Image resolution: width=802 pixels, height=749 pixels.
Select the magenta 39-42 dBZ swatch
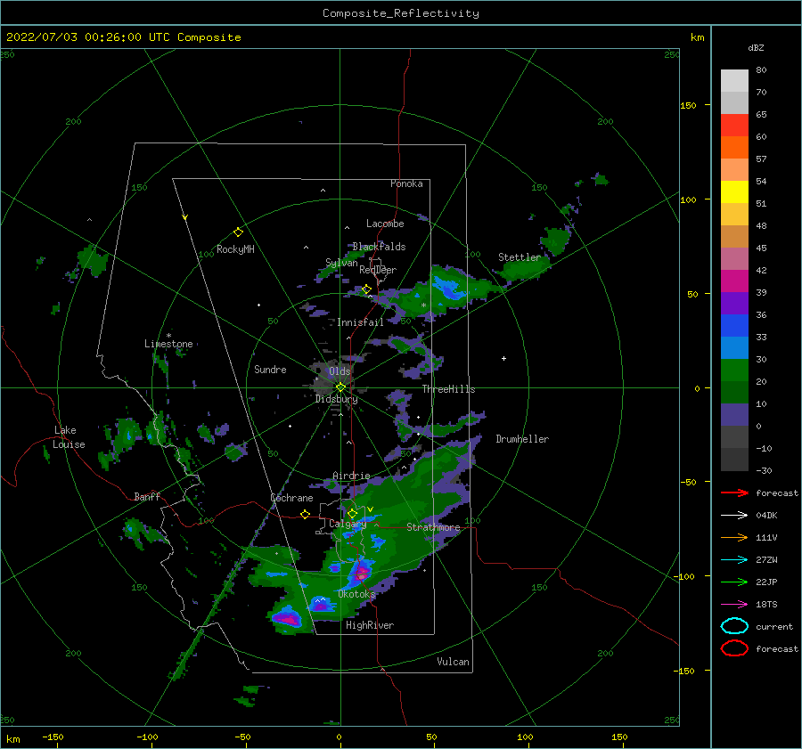point(734,281)
